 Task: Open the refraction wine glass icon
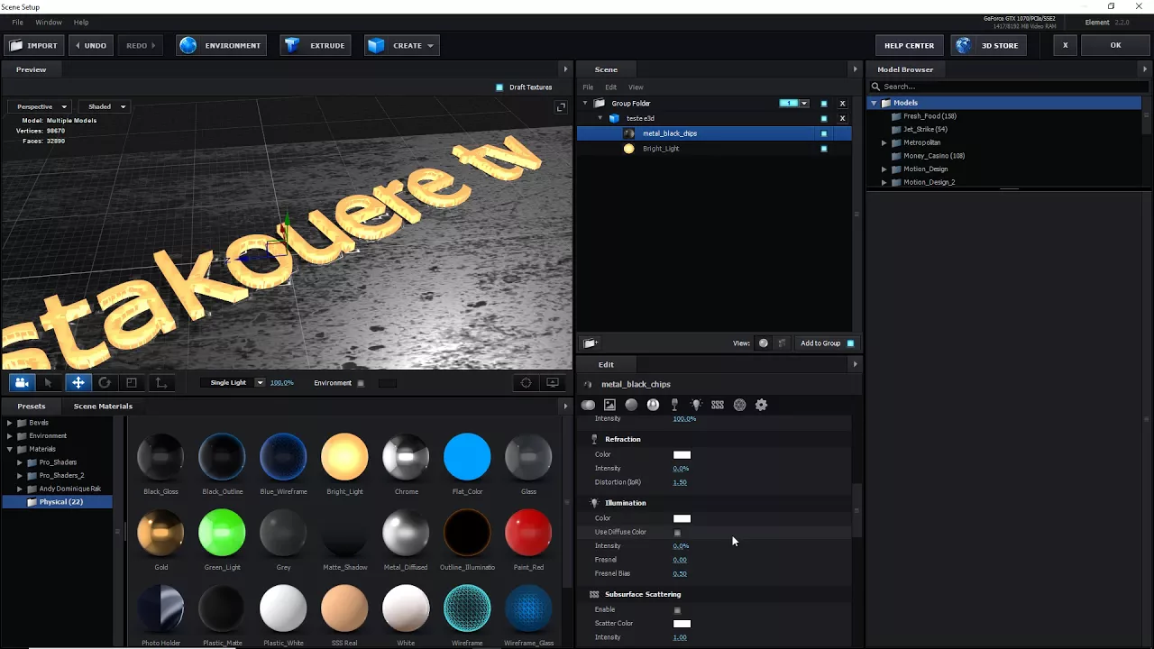(x=674, y=405)
